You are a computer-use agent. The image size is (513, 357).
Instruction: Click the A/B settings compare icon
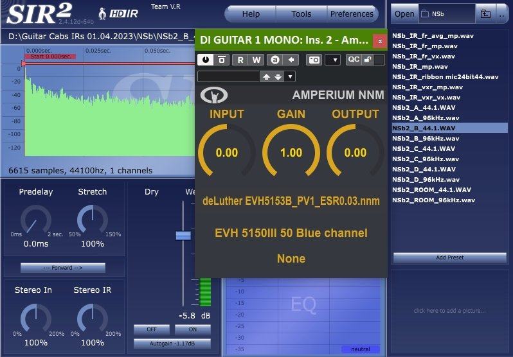(x=275, y=60)
